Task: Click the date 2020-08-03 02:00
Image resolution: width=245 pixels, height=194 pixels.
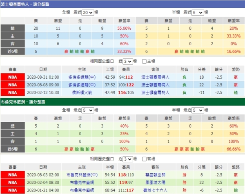Action: click(43, 175)
